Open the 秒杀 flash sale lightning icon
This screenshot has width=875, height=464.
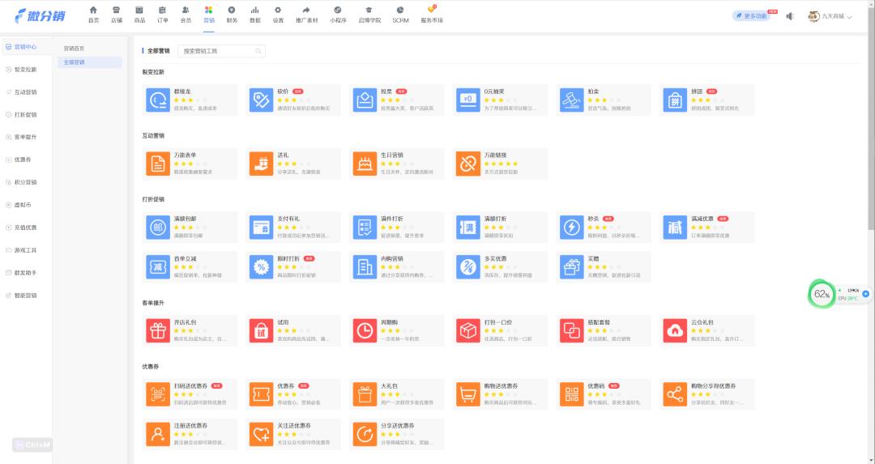click(570, 228)
